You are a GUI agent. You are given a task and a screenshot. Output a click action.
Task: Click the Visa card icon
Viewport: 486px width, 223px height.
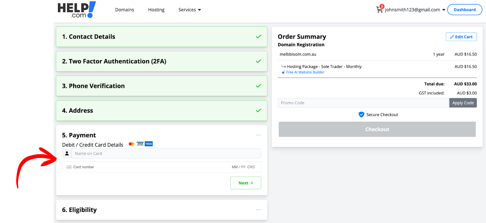point(140,144)
